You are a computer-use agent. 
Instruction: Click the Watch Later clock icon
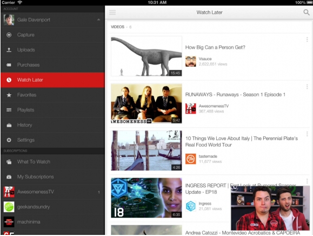tap(9, 80)
